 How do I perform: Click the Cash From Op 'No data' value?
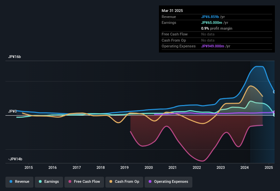pyautogui.click(x=208, y=40)
